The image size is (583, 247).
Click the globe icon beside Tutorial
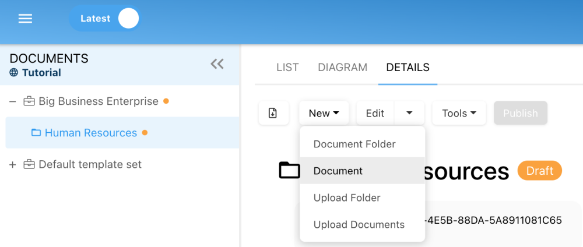pyautogui.click(x=14, y=73)
